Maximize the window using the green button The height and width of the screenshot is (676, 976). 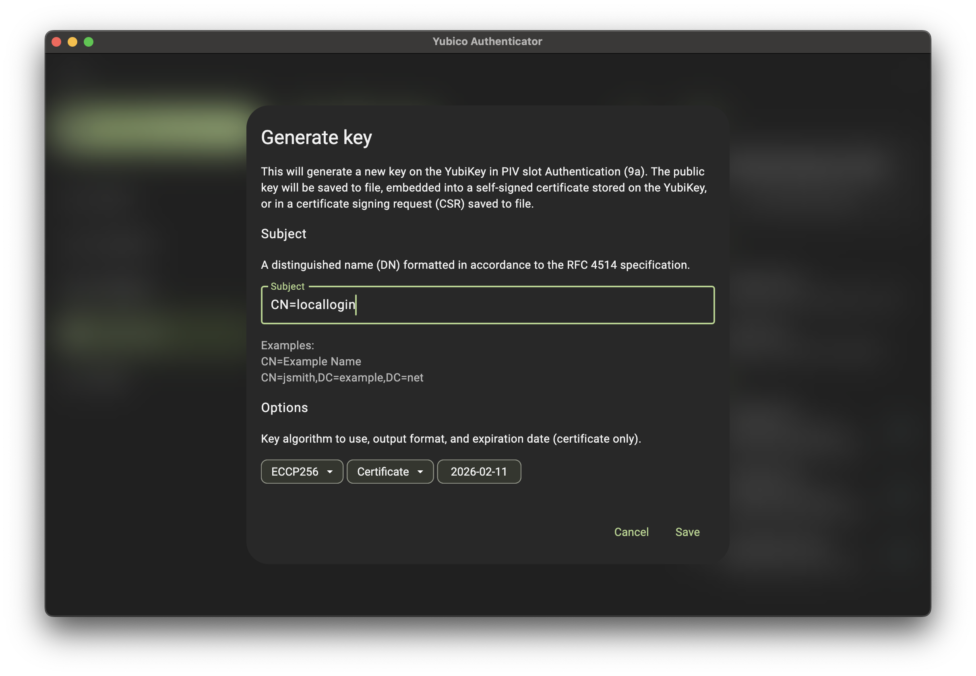coord(89,41)
